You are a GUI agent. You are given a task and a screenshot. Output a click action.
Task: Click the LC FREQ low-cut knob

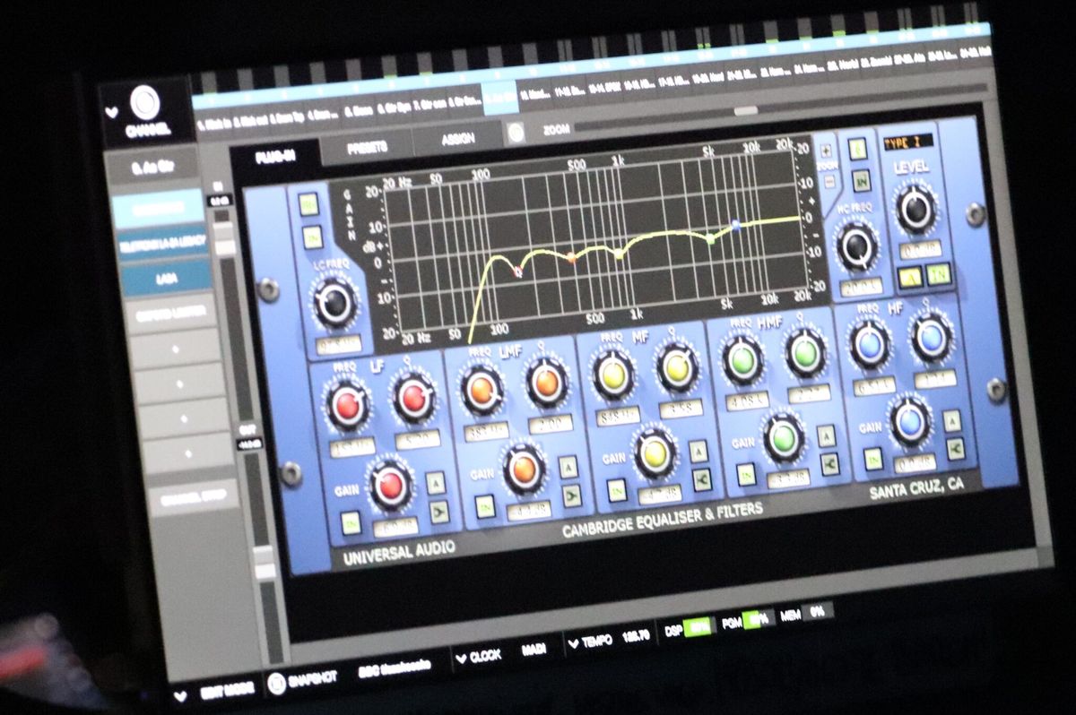point(335,302)
